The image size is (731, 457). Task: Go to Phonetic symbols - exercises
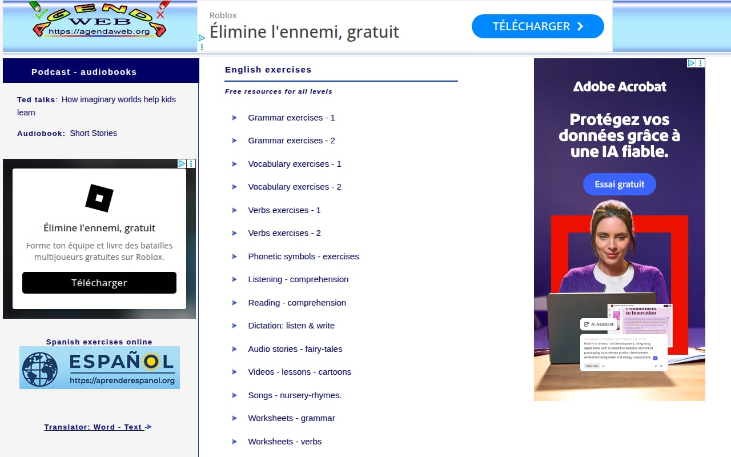pyautogui.click(x=303, y=256)
